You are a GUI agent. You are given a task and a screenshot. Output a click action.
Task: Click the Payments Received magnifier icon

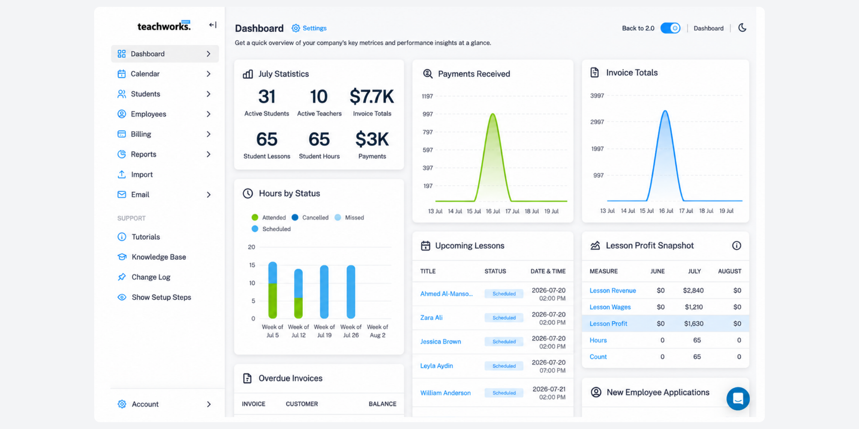coord(428,74)
